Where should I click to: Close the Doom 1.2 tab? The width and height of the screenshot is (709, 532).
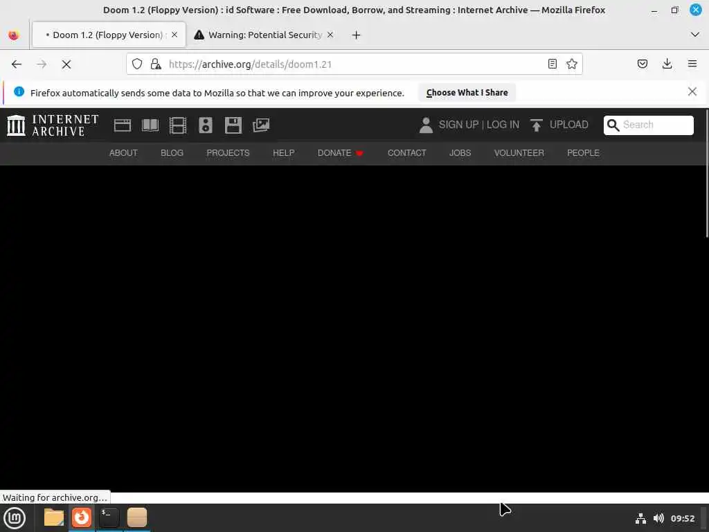click(x=174, y=35)
